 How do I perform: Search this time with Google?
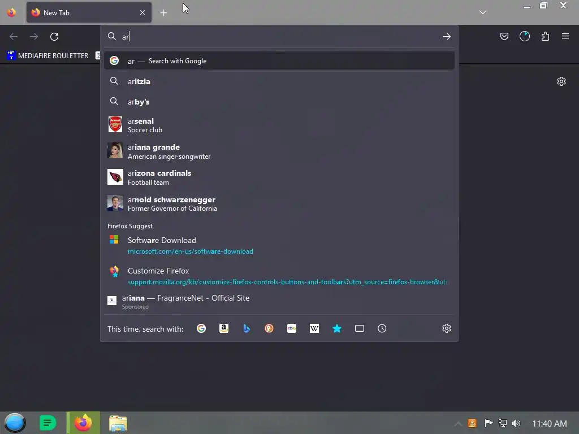[201, 328]
